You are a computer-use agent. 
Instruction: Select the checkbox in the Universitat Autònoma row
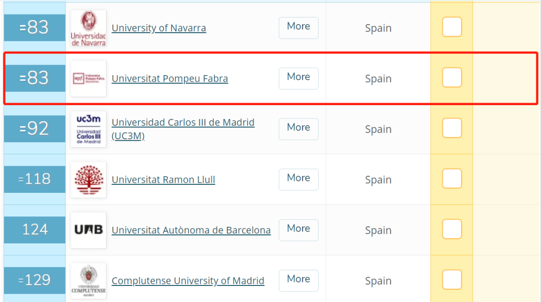point(452,229)
